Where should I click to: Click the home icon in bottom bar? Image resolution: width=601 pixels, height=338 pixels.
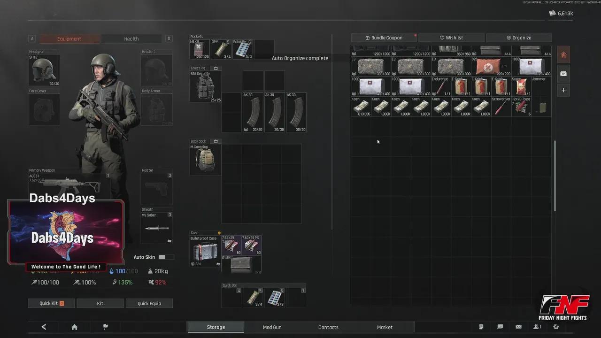[74, 327]
